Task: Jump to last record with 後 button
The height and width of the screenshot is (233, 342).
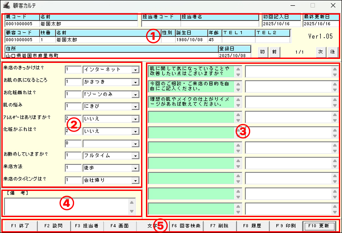Action: coord(331,51)
